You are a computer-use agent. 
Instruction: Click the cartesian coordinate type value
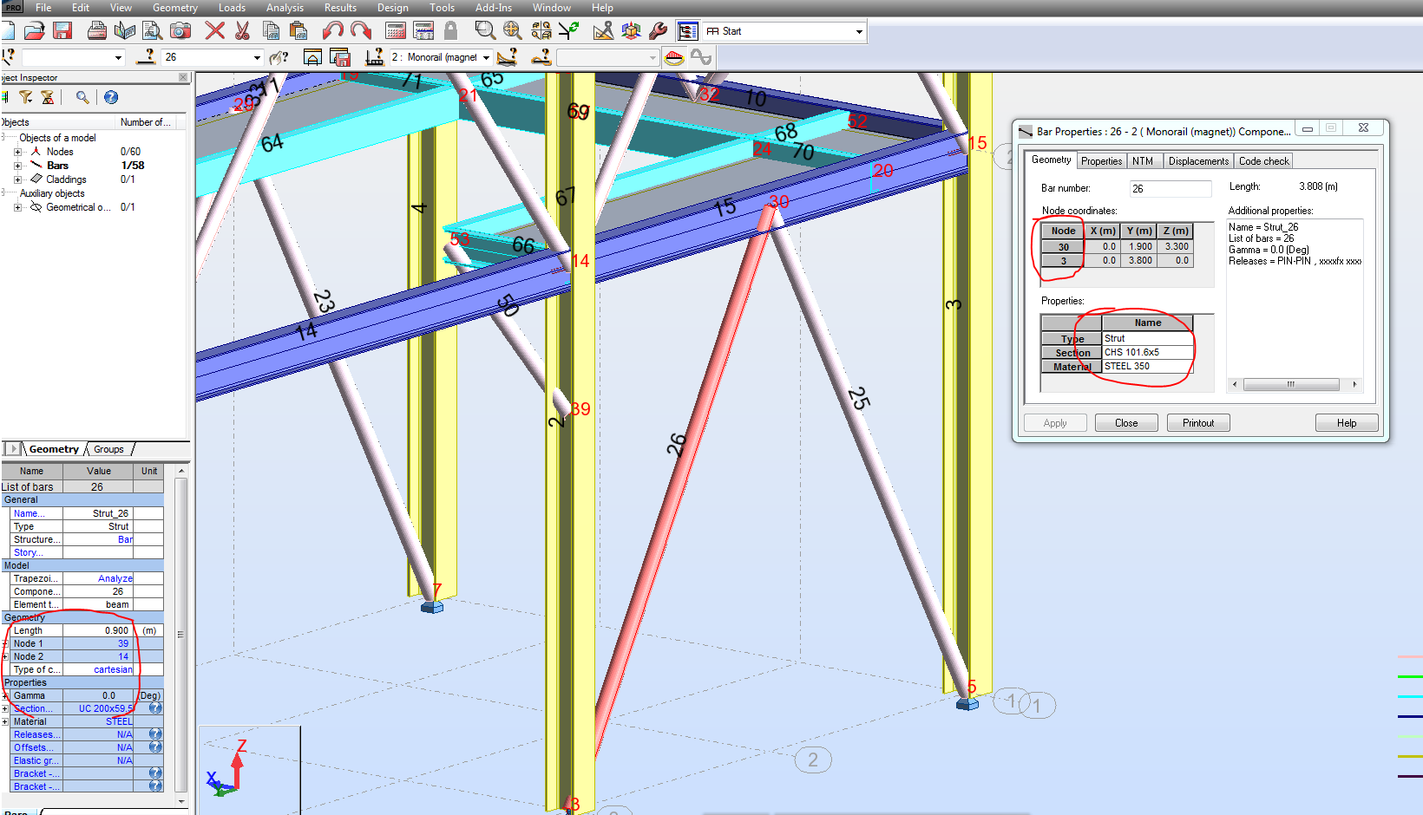tap(113, 669)
